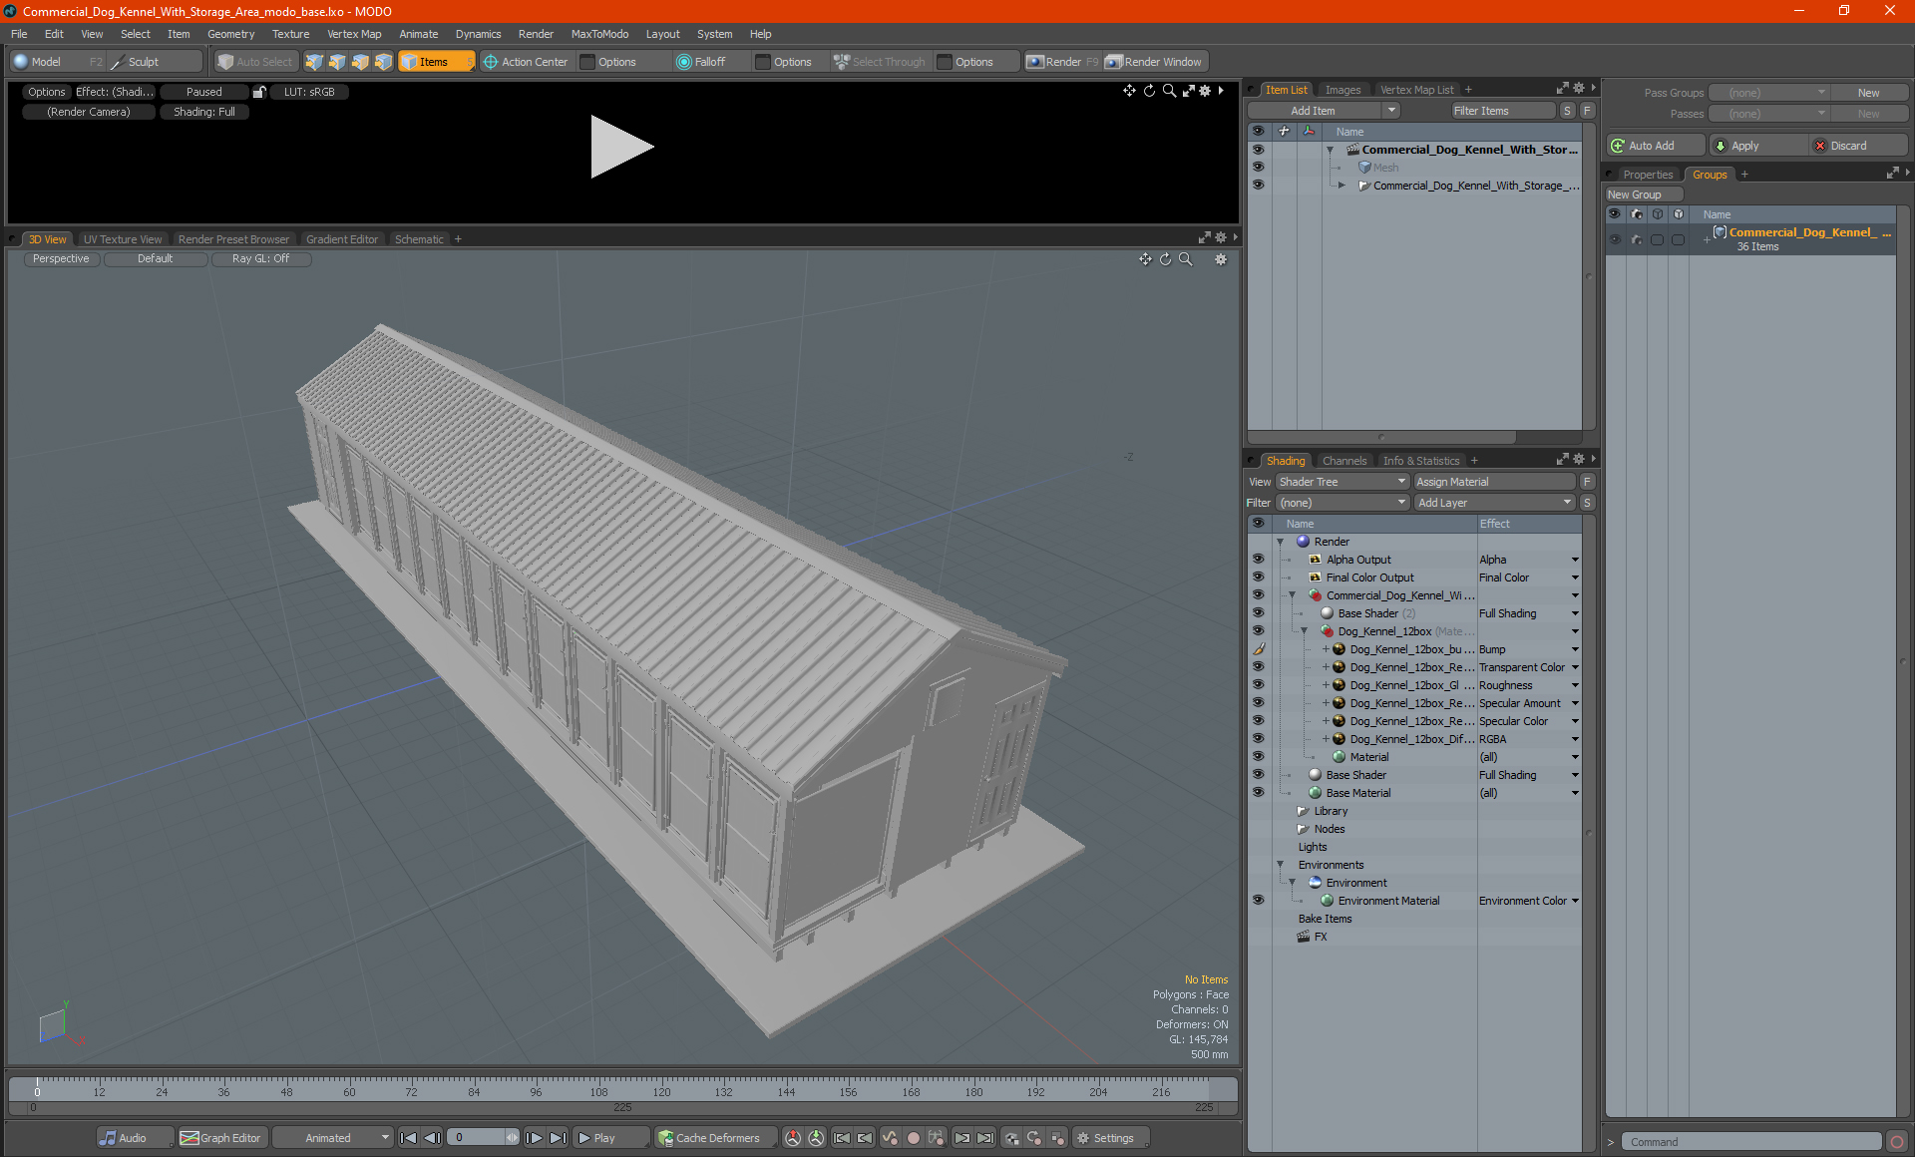Toggle visibility of Base Material layer

[x=1258, y=793]
